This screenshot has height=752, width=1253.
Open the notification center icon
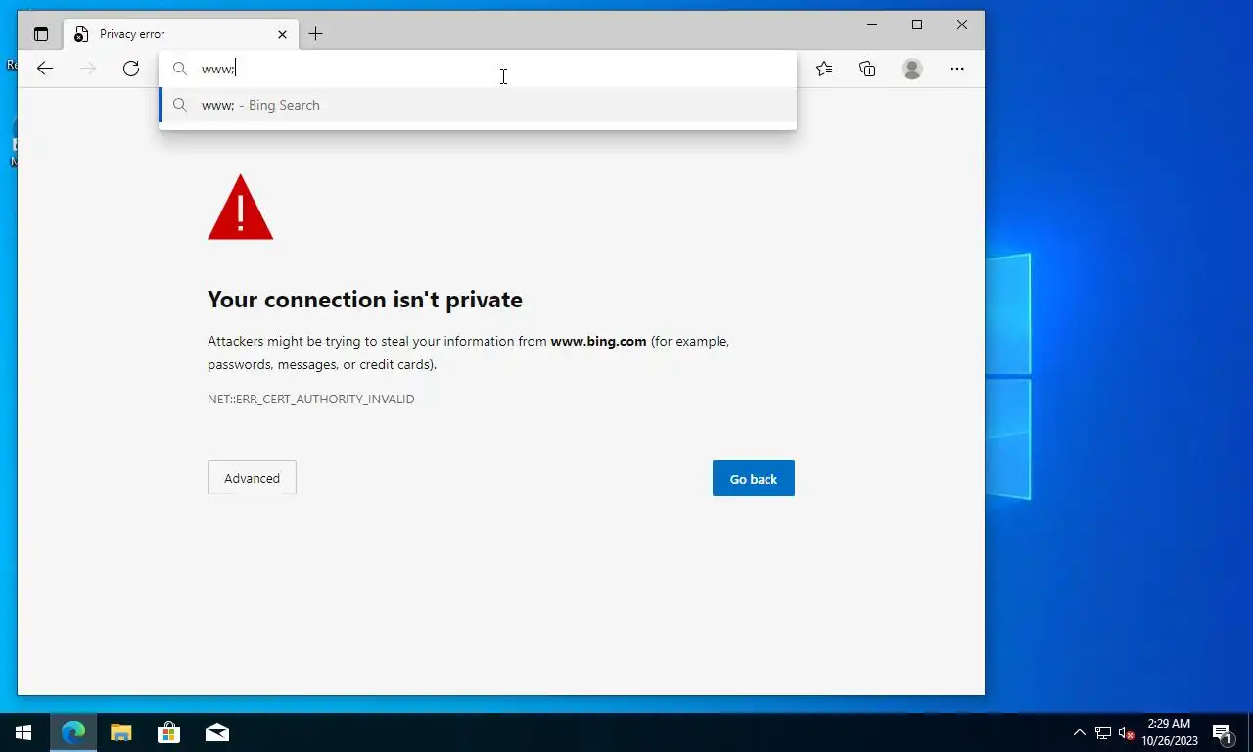pos(1222,732)
